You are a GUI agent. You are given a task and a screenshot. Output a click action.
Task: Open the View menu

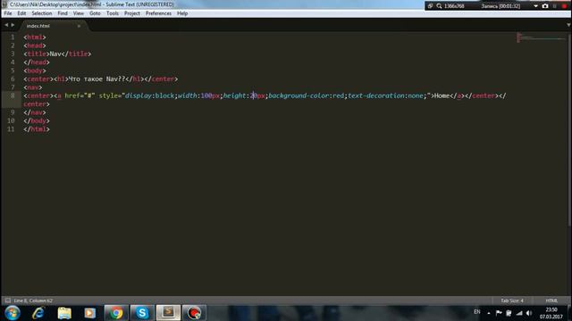click(x=79, y=13)
